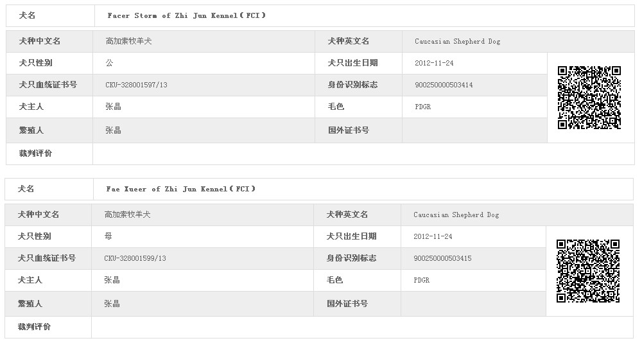Image resolution: width=642 pixels, height=343 pixels.
Task: Click the QR code for Fae Xueer
Action: (588, 271)
